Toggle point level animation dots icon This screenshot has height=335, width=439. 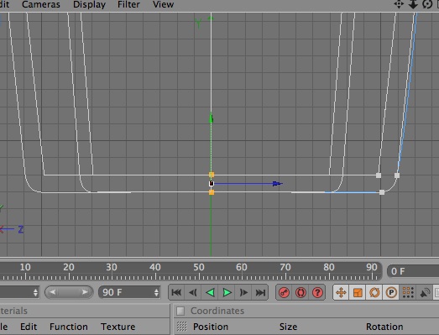(408, 293)
